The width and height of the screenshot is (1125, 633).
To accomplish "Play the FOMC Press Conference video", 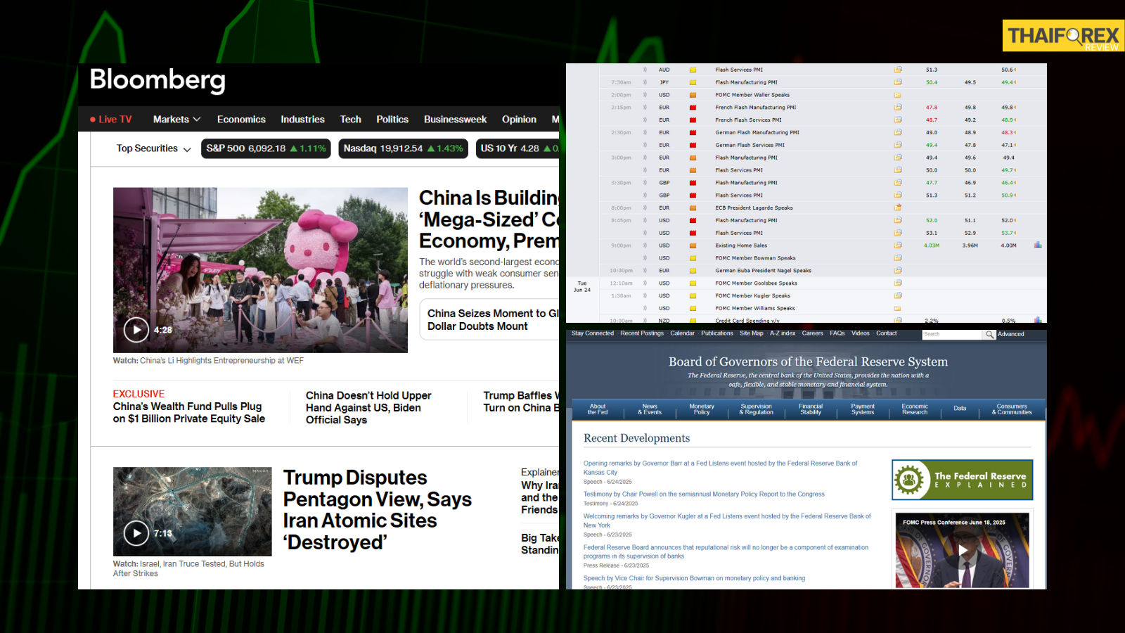I will 963,550.
